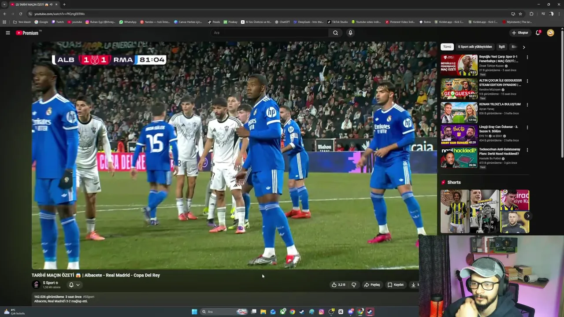This screenshot has width=564, height=317.
Task: Select the İlgili filter chip
Action: (501, 47)
